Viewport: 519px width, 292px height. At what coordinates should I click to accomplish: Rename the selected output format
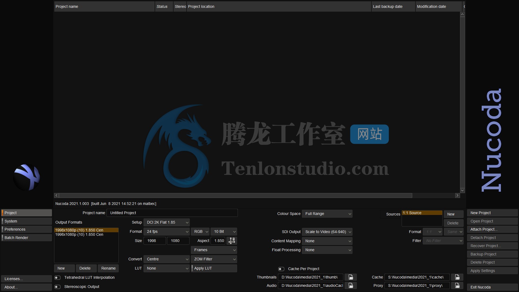[108, 268]
